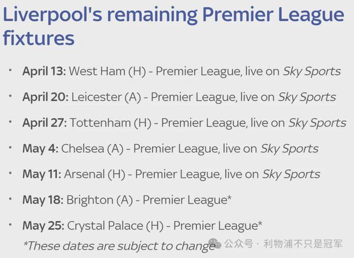The image size is (354, 258).
Task: Click the WeChat logo icon in watermark
Action: click(x=215, y=244)
